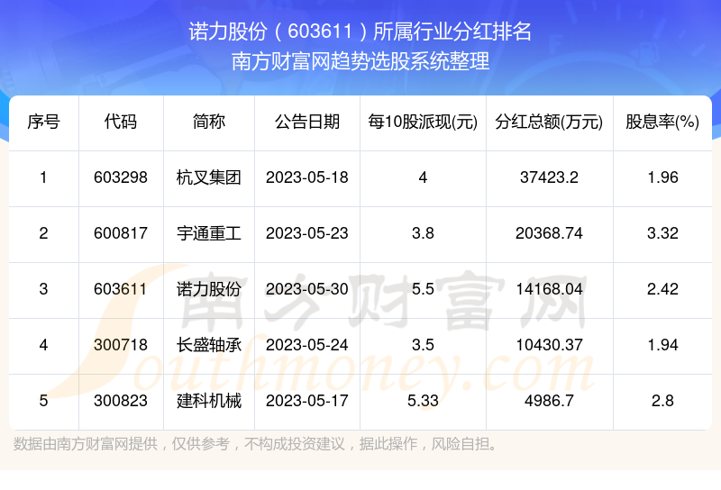This screenshot has height=490, width=721.
Task: Click dividend yield 2.42
Action: 662,289
